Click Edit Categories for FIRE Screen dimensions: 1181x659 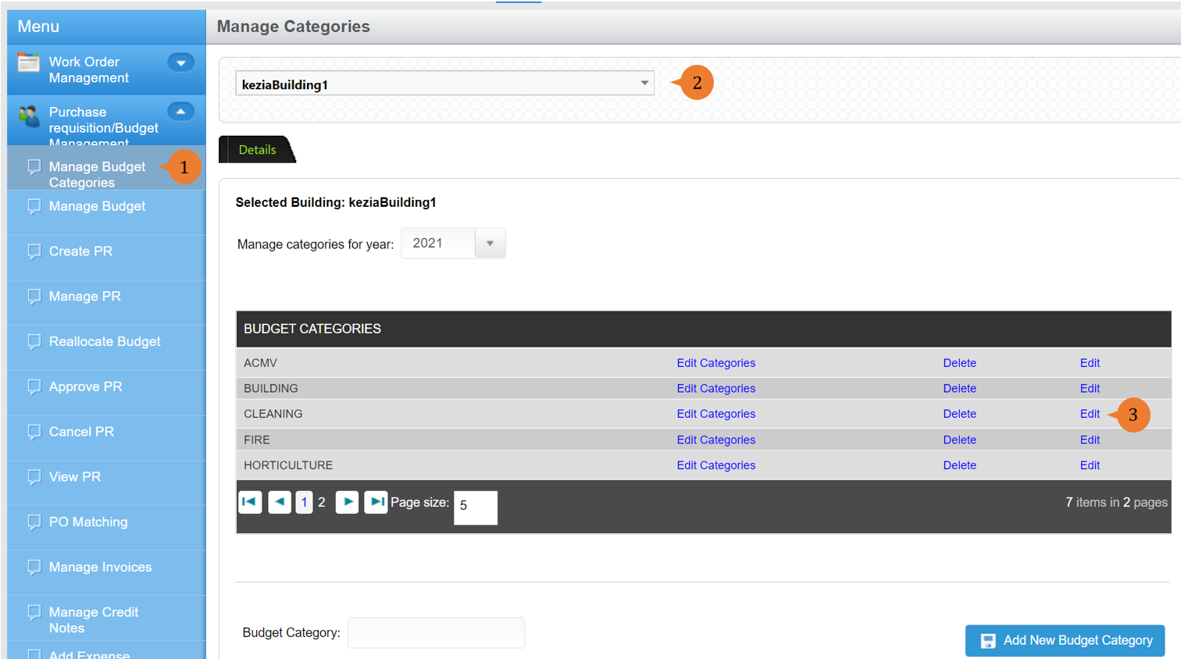(x=715, y=440)
